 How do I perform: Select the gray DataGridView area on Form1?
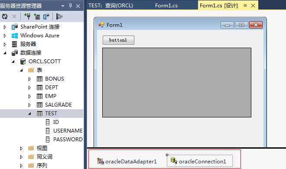coord(177,83)
